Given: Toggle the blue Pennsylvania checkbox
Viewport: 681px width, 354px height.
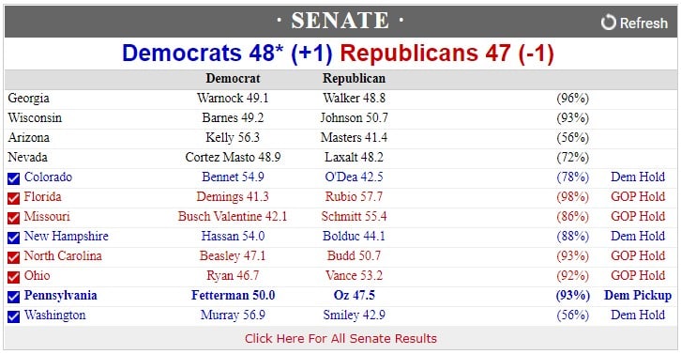Looking at the screenshot, I should tap(13, 297).
